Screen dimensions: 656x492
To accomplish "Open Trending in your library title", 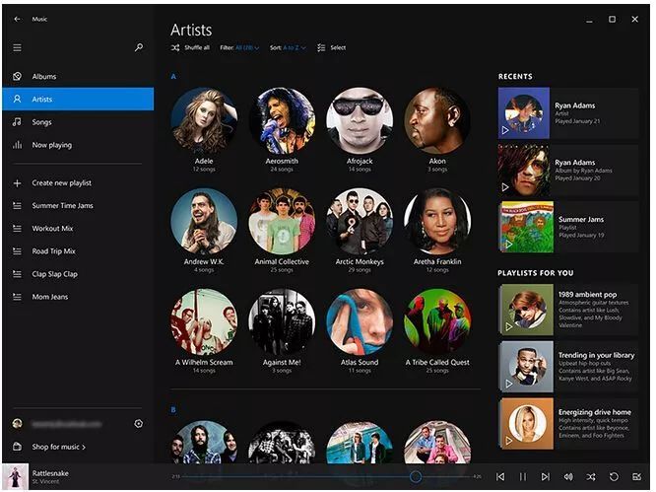I will tap(596, 355).
